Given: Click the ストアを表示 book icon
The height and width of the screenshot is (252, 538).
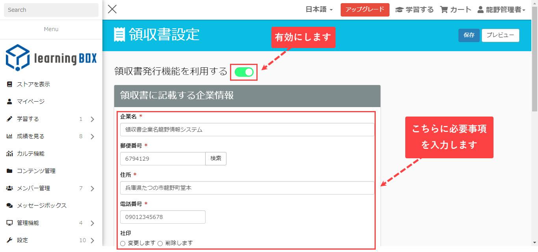Looking at the screenshot, I should pos(9,84).
